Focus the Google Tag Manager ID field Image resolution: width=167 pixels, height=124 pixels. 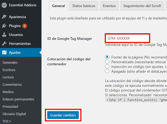(x=127, y=38)
